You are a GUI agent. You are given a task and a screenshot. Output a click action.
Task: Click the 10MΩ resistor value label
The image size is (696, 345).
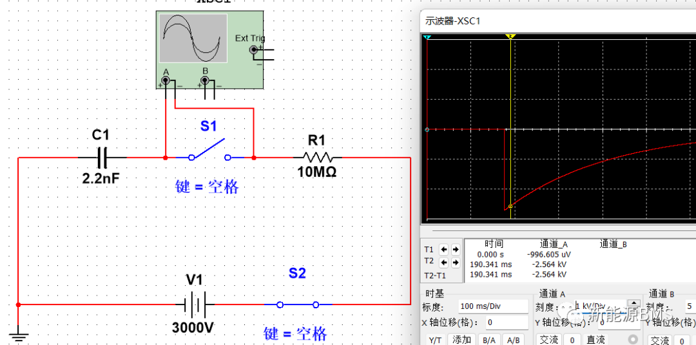click(x=317, y=171)
